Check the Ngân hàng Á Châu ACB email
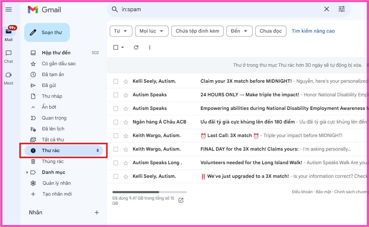Viewport: 369px width, 227px height. pyautogui.click(x=116, y=122)
